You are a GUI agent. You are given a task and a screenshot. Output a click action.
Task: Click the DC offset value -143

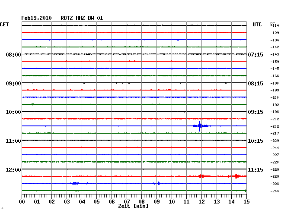pos(275,54)
